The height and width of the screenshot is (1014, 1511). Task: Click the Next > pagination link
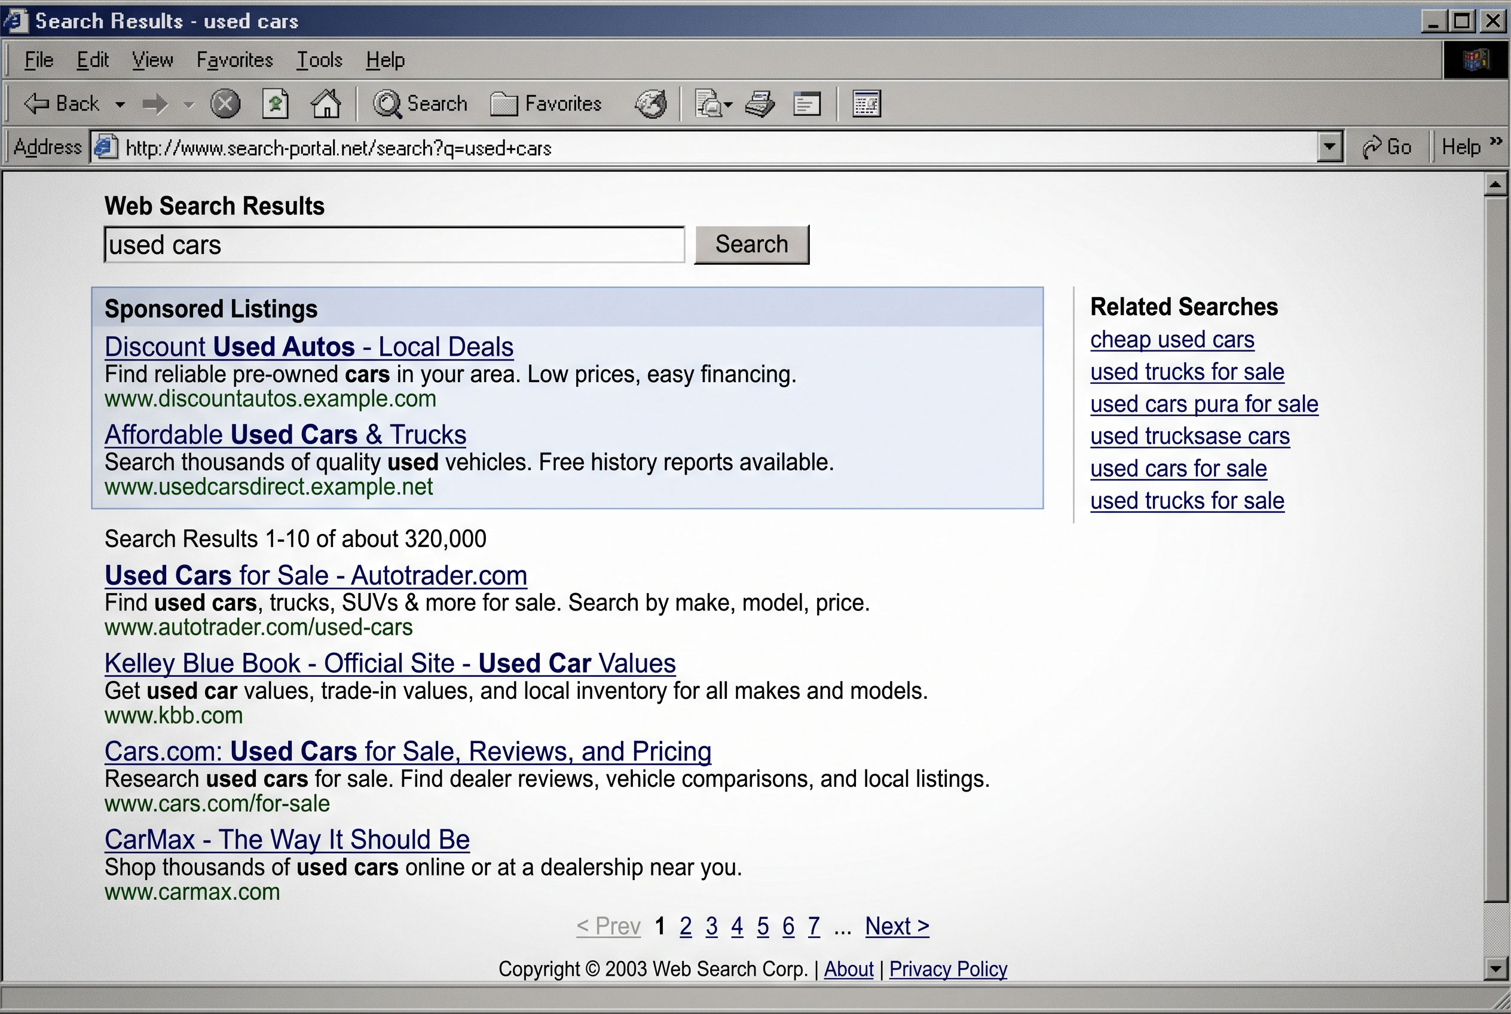(897, 926)
